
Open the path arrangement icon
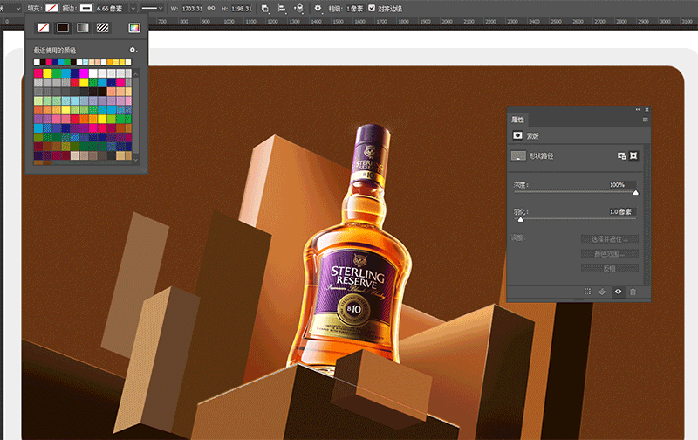(x=298, y=9)
